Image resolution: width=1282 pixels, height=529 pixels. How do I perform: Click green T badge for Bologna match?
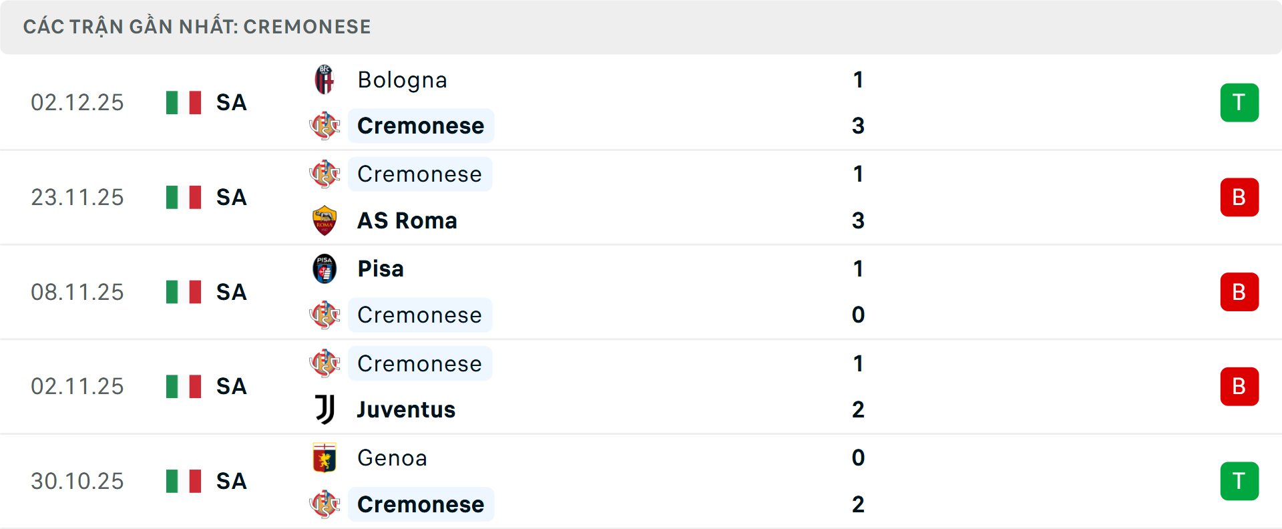click(1239, 103)
